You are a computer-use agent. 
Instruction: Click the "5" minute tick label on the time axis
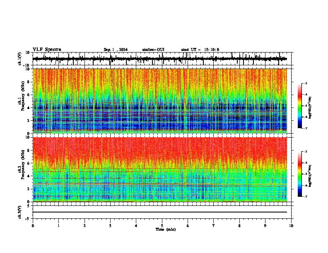coord(162,226)
